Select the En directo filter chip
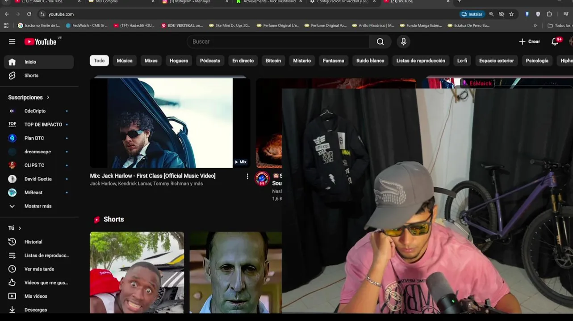573x321 pixels. (243, 61)
